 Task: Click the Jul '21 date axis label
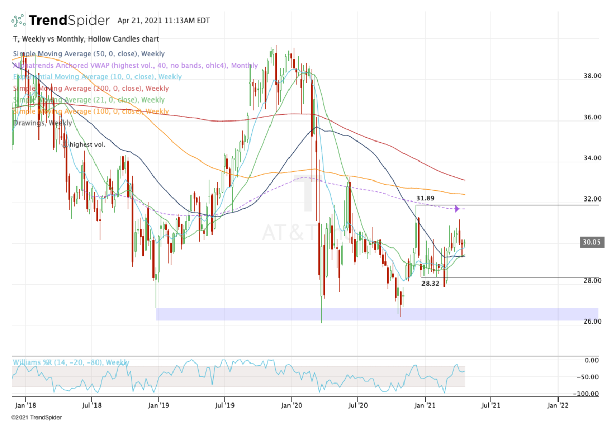[x=490, y=405]
